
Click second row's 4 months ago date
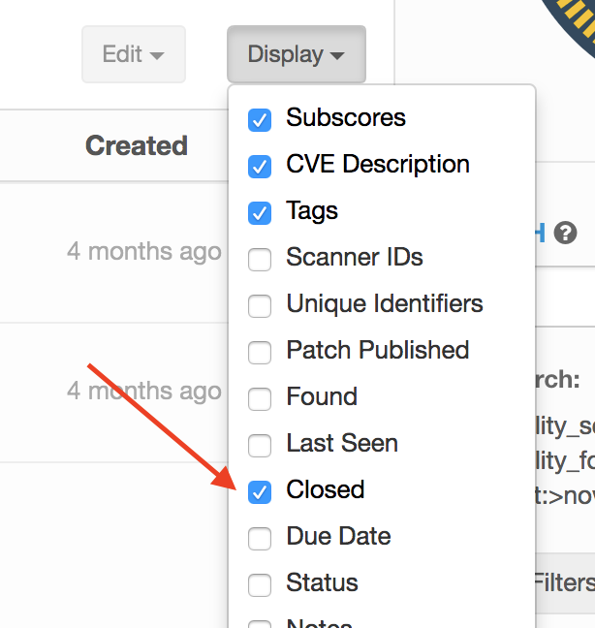143,392
